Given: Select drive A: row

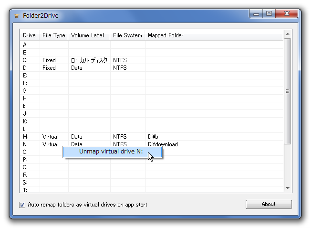Looking at the screenshot, I should pos(152,44).
